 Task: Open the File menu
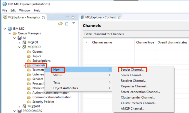(x=5, y=10)
